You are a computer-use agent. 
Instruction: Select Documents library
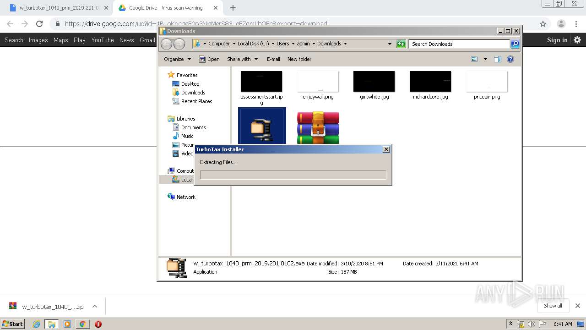(x=189, y=127)
